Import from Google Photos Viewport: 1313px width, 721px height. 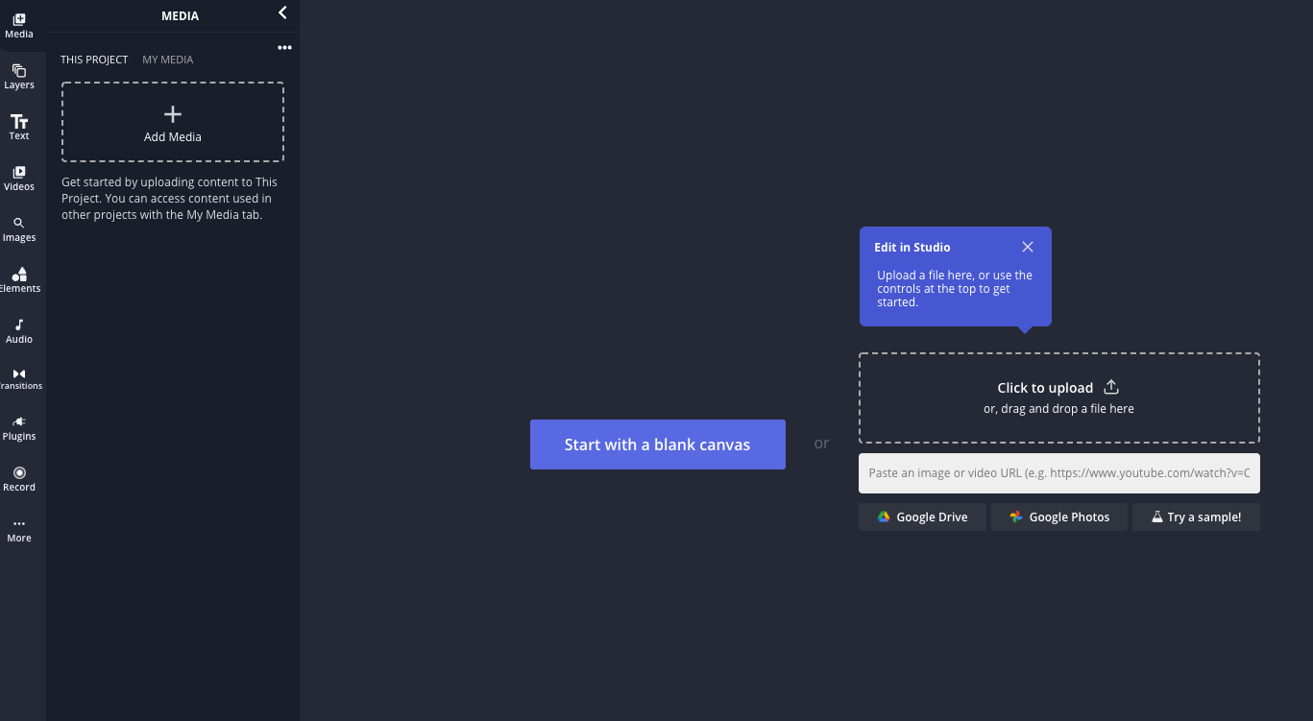pos(1059,517)
